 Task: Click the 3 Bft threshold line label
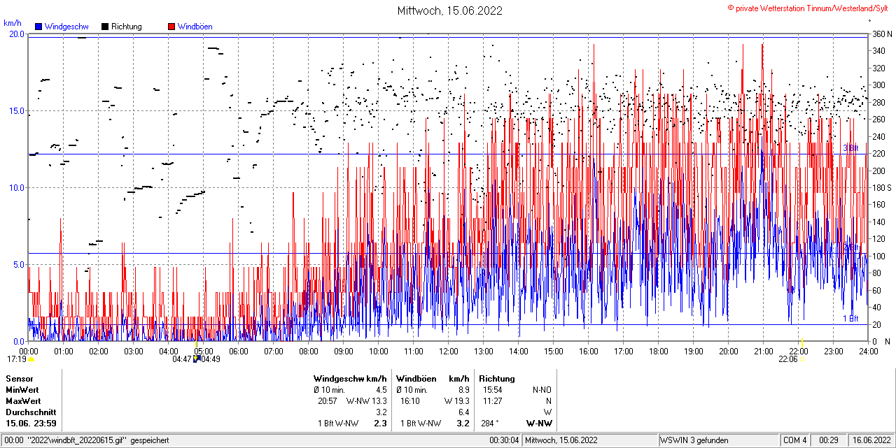(850, 148)
